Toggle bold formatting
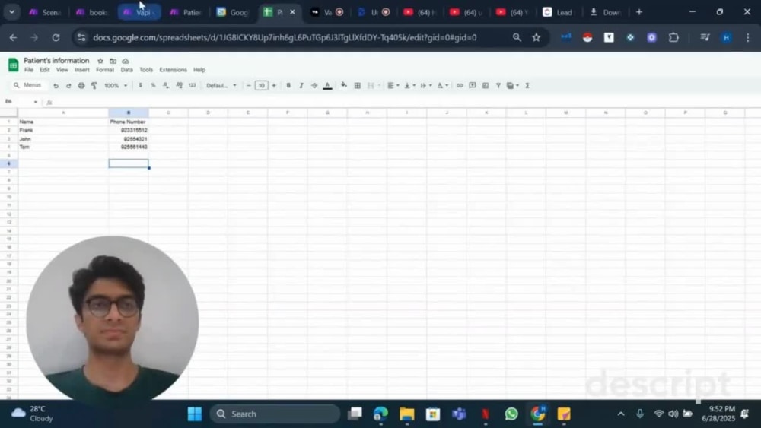The width and height of the screenshot is (761, 428). tap(288, 85)
